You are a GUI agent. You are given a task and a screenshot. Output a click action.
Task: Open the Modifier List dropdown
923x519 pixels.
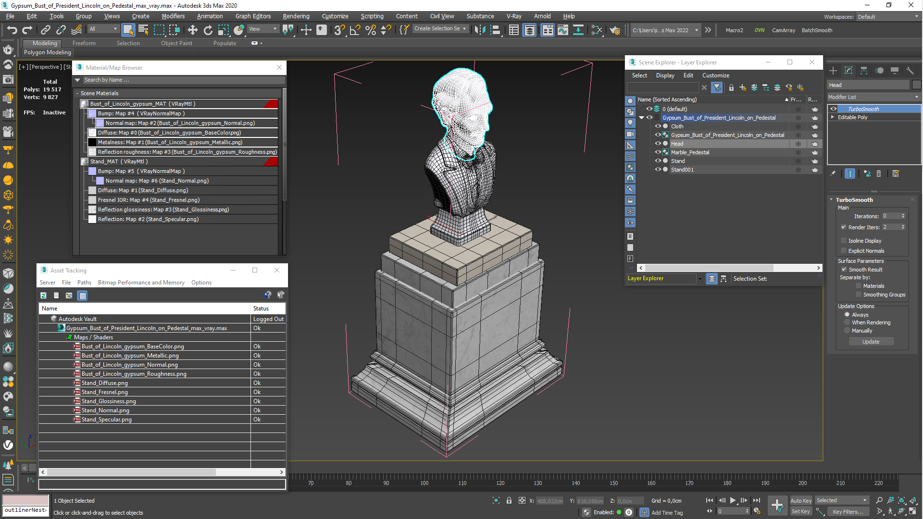[873, 97]
